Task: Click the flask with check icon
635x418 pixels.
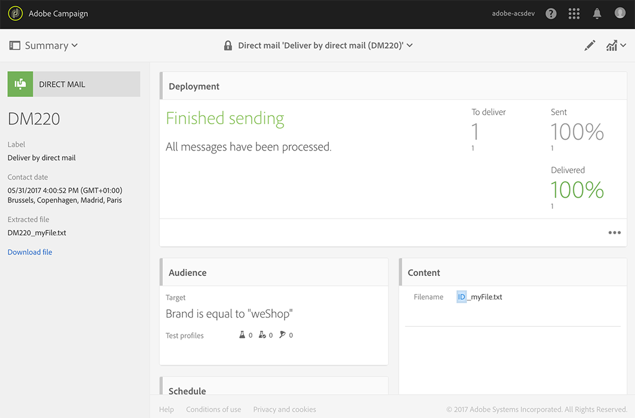Action: [262, 335]
